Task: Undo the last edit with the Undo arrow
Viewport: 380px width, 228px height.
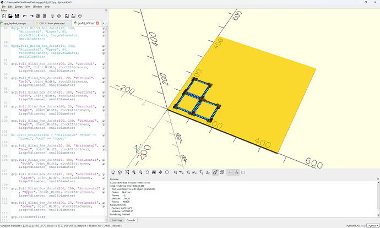Action: [x=25, y=16]
